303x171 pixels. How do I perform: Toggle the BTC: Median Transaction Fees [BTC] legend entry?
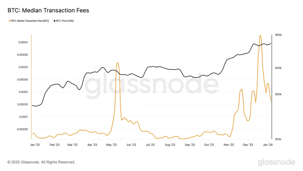(x=29, y=21)
